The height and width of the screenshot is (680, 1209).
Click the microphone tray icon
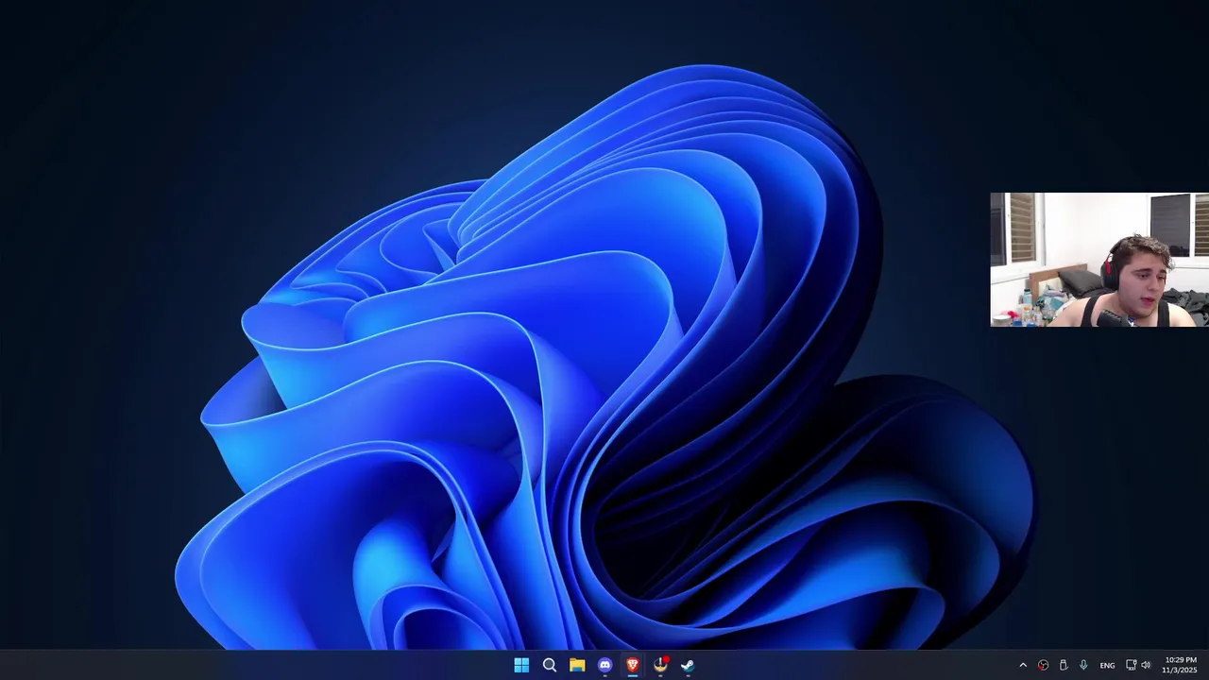(x=1083, y=665)
